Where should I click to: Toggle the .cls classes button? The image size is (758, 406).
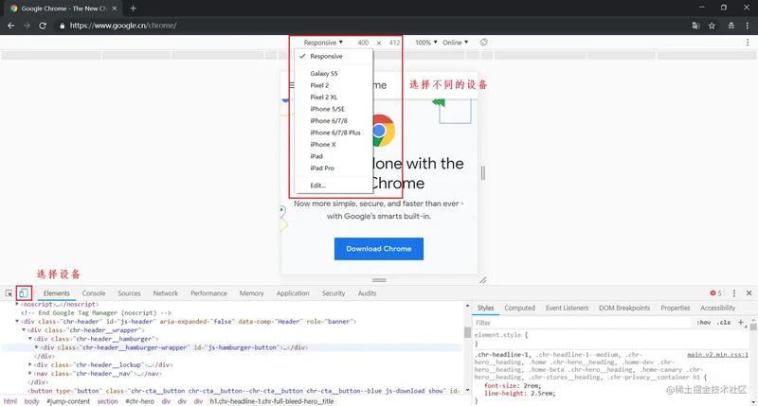pyautogui.click(x=724, y=322)
